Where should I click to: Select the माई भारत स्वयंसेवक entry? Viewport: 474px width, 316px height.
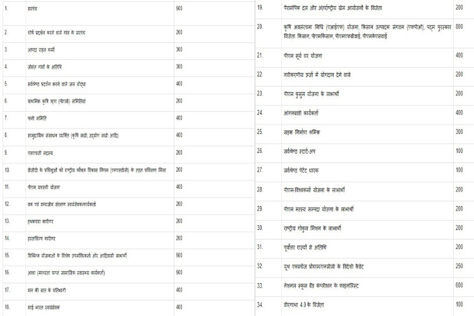44,308
